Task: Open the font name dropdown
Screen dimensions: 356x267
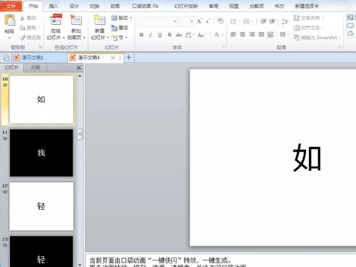Action: (x=175, y=21)
